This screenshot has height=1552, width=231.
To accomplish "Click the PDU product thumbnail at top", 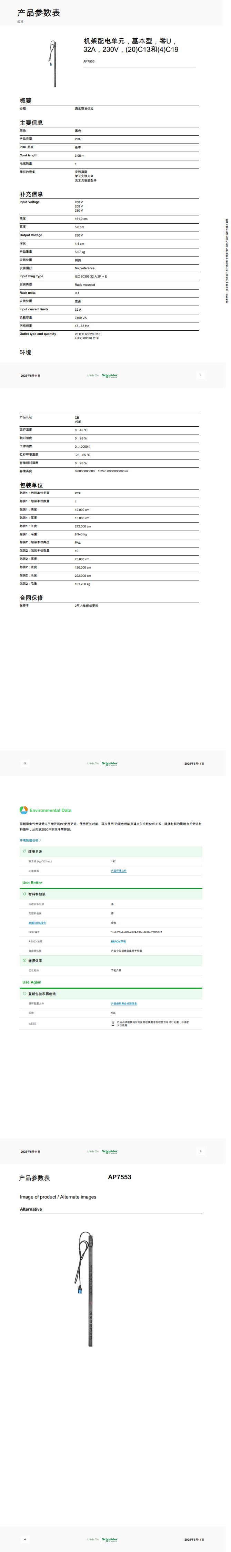I will point(53,63).
